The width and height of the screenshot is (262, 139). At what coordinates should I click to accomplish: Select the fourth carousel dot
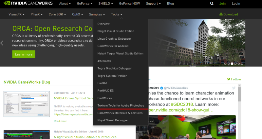tap(235, 64)
